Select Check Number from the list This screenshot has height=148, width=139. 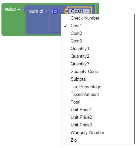(98, 18)
